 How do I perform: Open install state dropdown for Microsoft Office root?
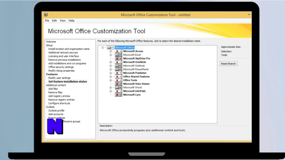coord(110,47)
